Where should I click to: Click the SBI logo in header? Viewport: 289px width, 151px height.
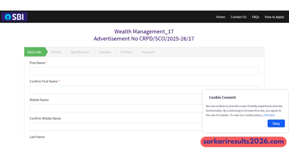14,17
